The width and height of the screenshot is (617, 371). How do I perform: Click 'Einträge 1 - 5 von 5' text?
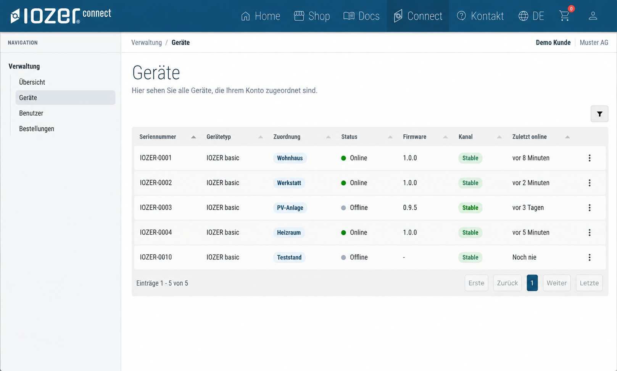(x=162, y=283)
